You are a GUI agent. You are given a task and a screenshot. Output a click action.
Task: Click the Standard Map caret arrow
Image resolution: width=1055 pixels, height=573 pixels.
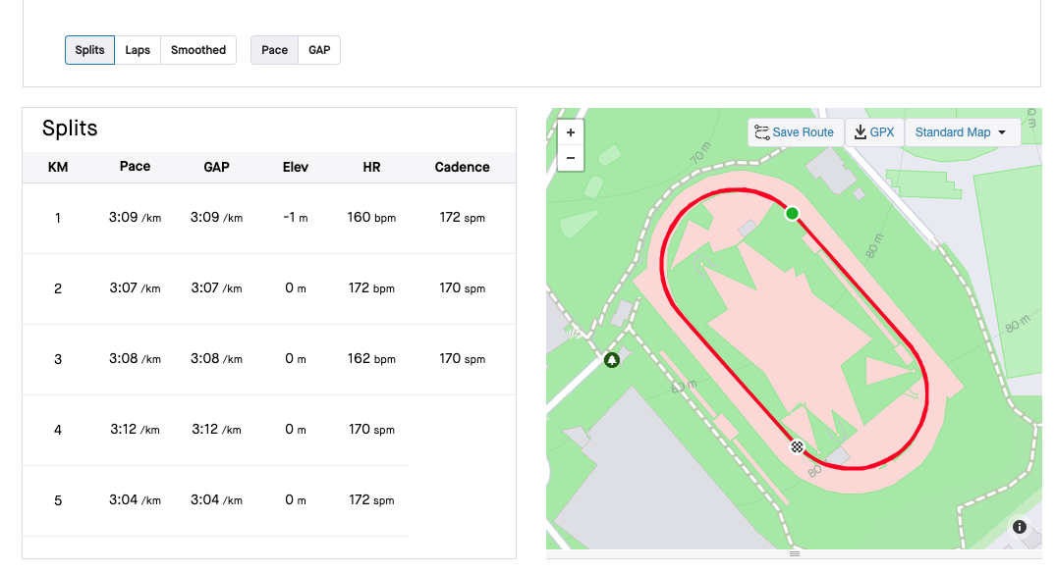click(x=1002, y=132)
